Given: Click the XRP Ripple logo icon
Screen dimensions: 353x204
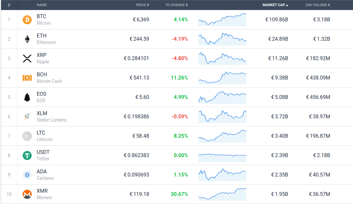Looking at the screenshot, I should click(27, 59).
